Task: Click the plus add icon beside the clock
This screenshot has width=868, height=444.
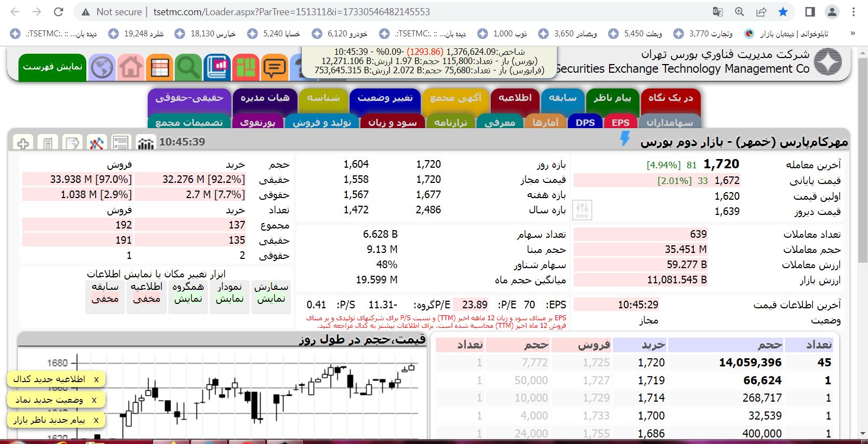Action: coord(23,143)
